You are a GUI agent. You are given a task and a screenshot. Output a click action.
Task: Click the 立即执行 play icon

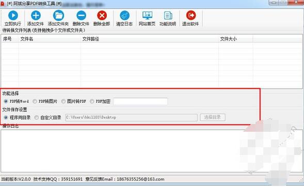(x=13, y=15)
